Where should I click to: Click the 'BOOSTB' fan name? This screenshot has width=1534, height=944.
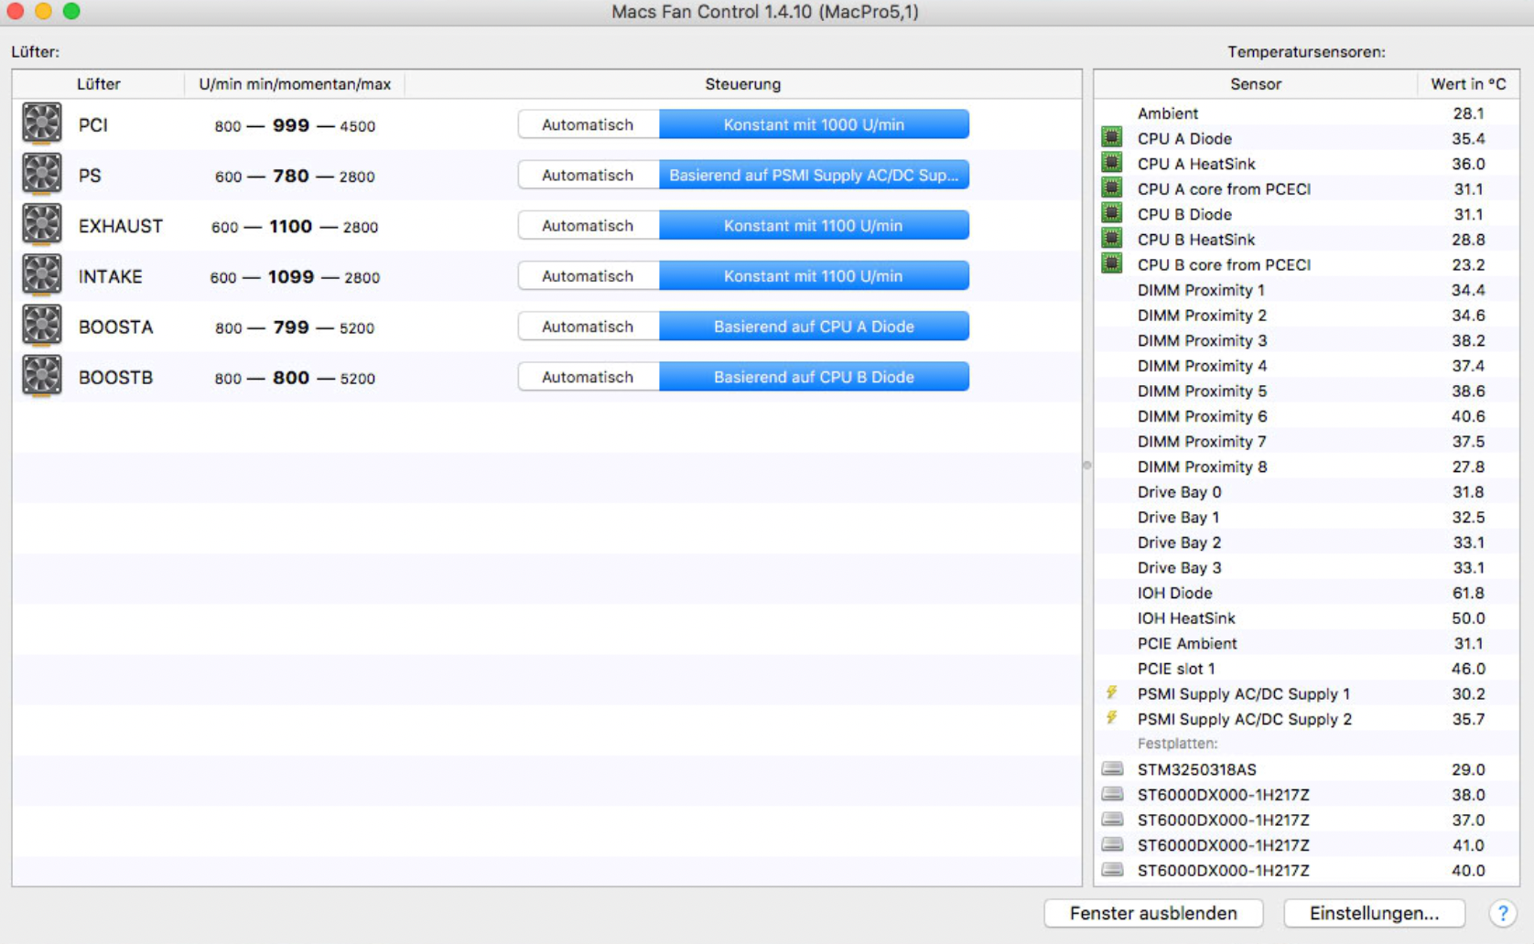click(115, 377)
